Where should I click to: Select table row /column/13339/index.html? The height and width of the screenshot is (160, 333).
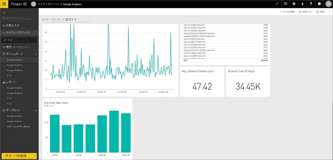coord(225,31)
